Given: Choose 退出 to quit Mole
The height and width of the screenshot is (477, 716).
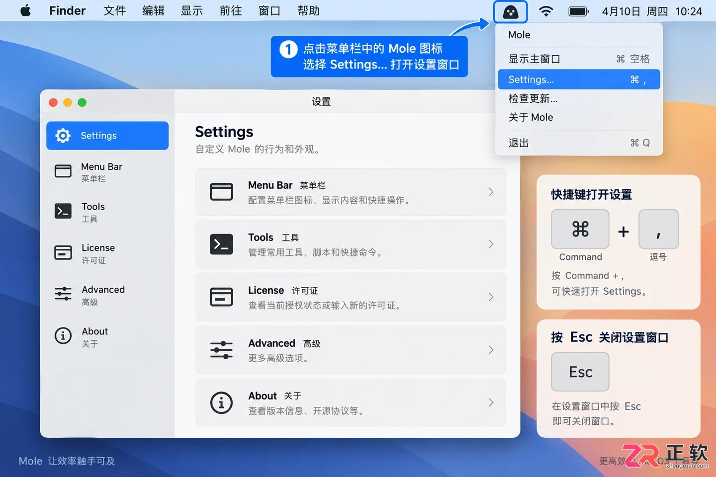Looking at the screenshot, I should click(x=579, y=143).
